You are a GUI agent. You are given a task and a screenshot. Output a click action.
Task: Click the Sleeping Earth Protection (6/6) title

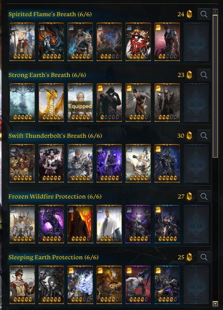click(x=53, y=257)
